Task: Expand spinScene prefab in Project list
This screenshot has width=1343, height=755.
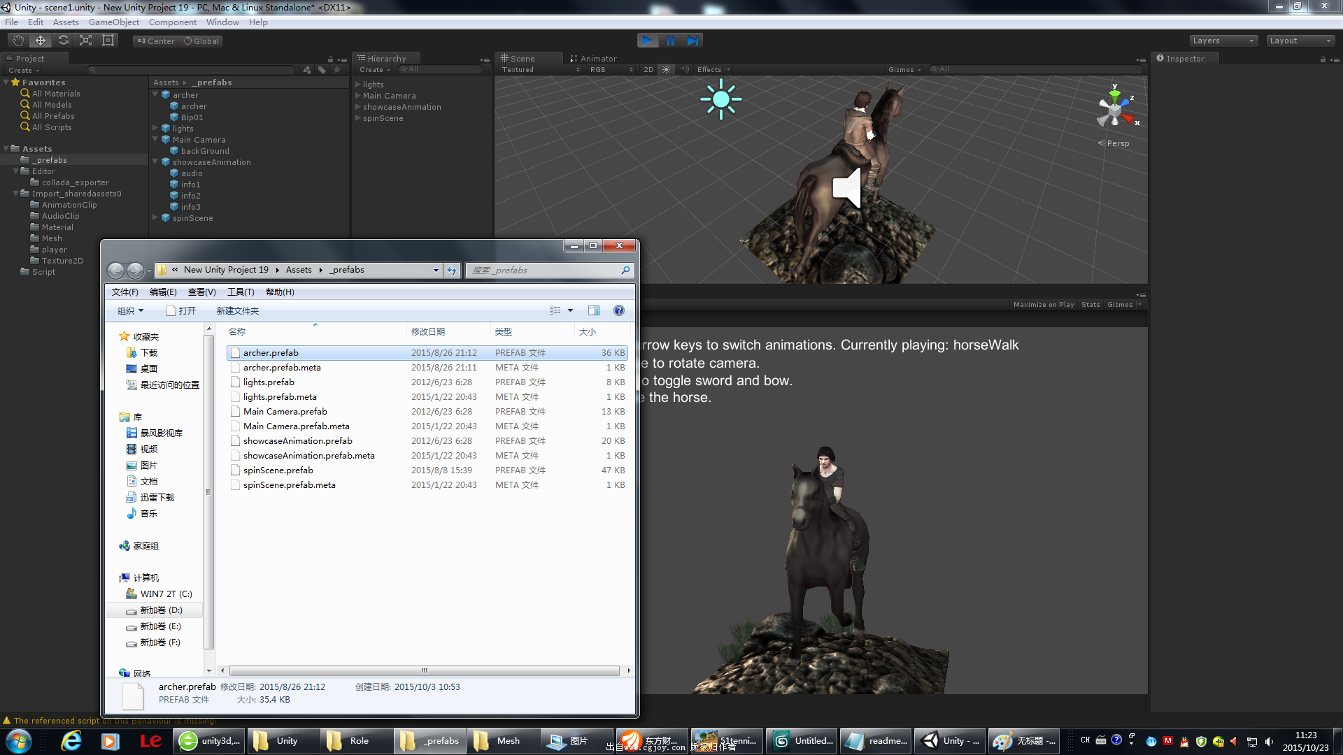Action: [x=155, y=218]
